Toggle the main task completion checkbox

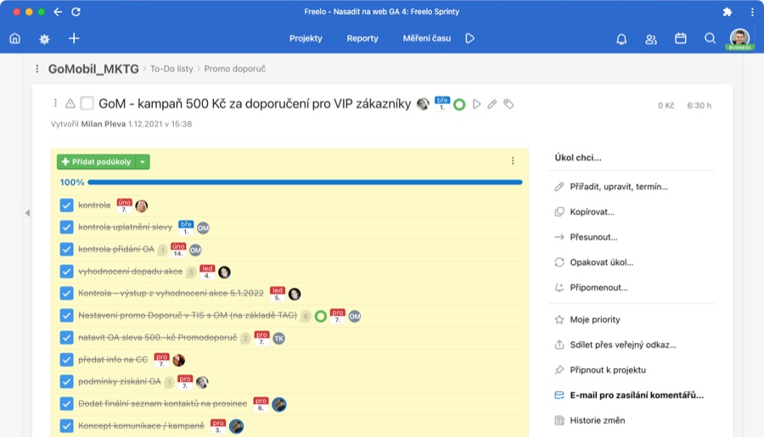point(87,104)
